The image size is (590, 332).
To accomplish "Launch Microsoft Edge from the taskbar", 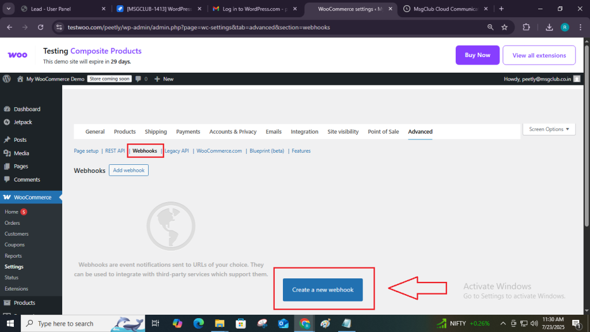I will pyautogui.click(x=199, y=323).
